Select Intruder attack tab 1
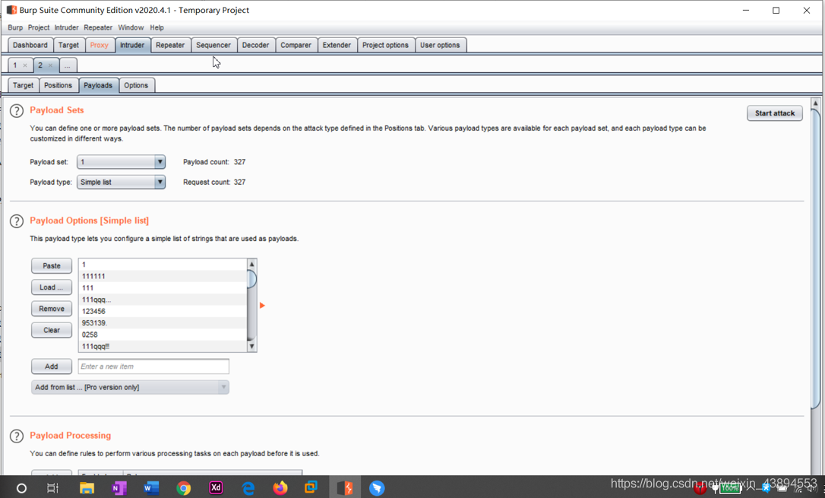Screen dimensions: 825x498 tap(16, 65)
